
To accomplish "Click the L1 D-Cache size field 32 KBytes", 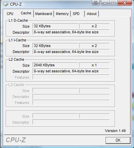I will (x=55, y=26).
